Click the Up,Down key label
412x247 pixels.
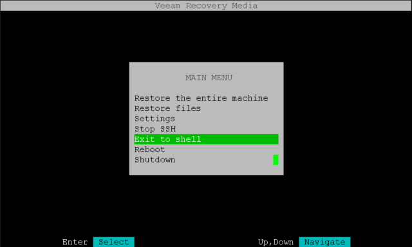point(276,242)
